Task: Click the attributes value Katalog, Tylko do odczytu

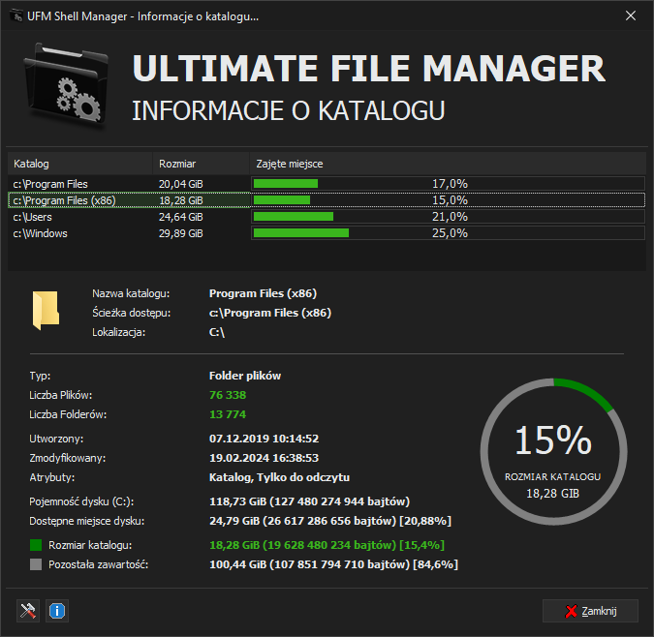Action: [279, 477]
